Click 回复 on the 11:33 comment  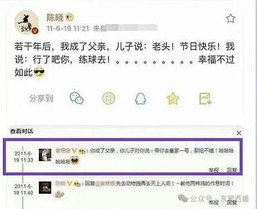tap(232, 170)
